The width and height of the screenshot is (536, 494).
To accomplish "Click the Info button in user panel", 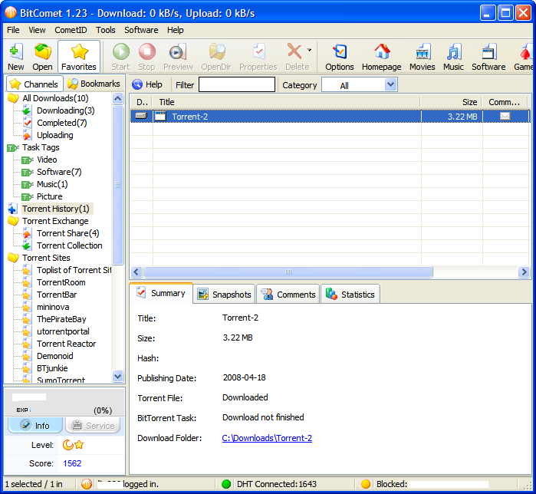I will tap(35, 426).
